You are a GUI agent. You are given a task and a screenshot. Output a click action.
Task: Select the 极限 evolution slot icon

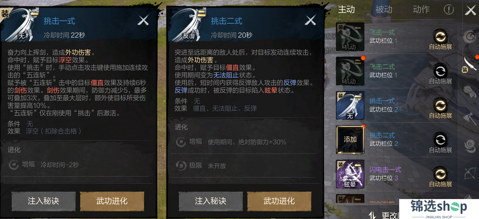[x=181, y=165]
